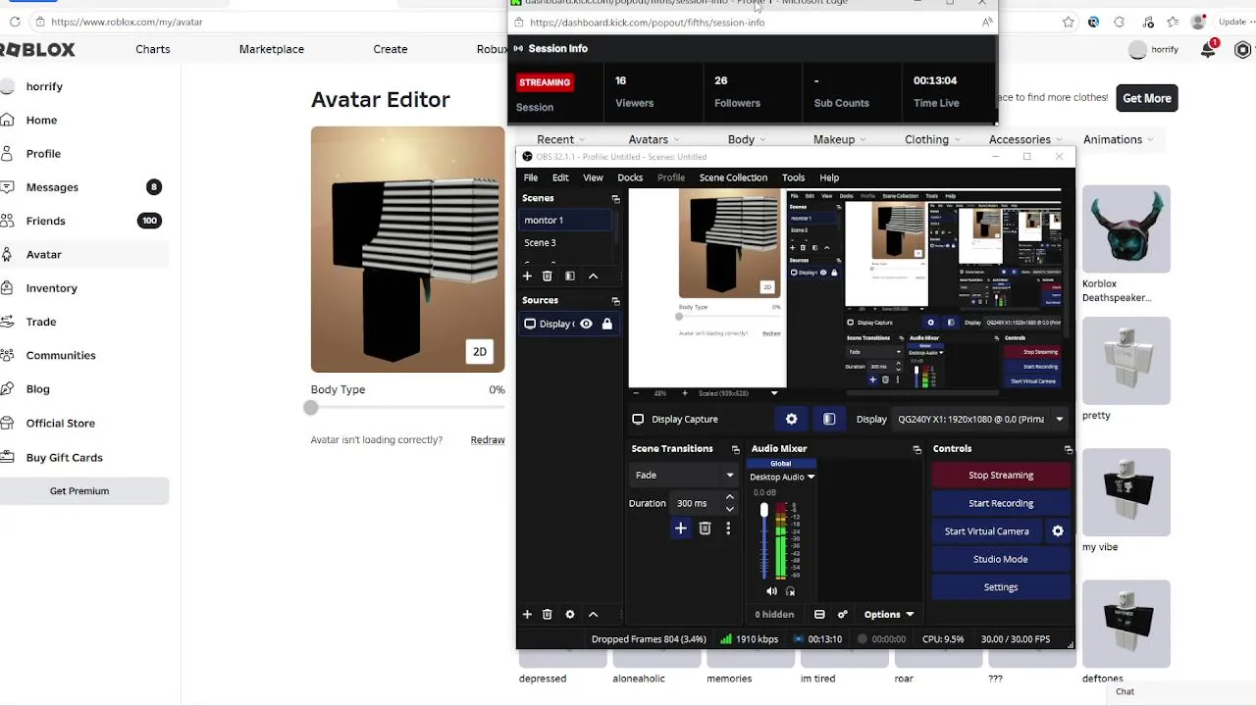Click the Start Recording button

coord(1001,504)
